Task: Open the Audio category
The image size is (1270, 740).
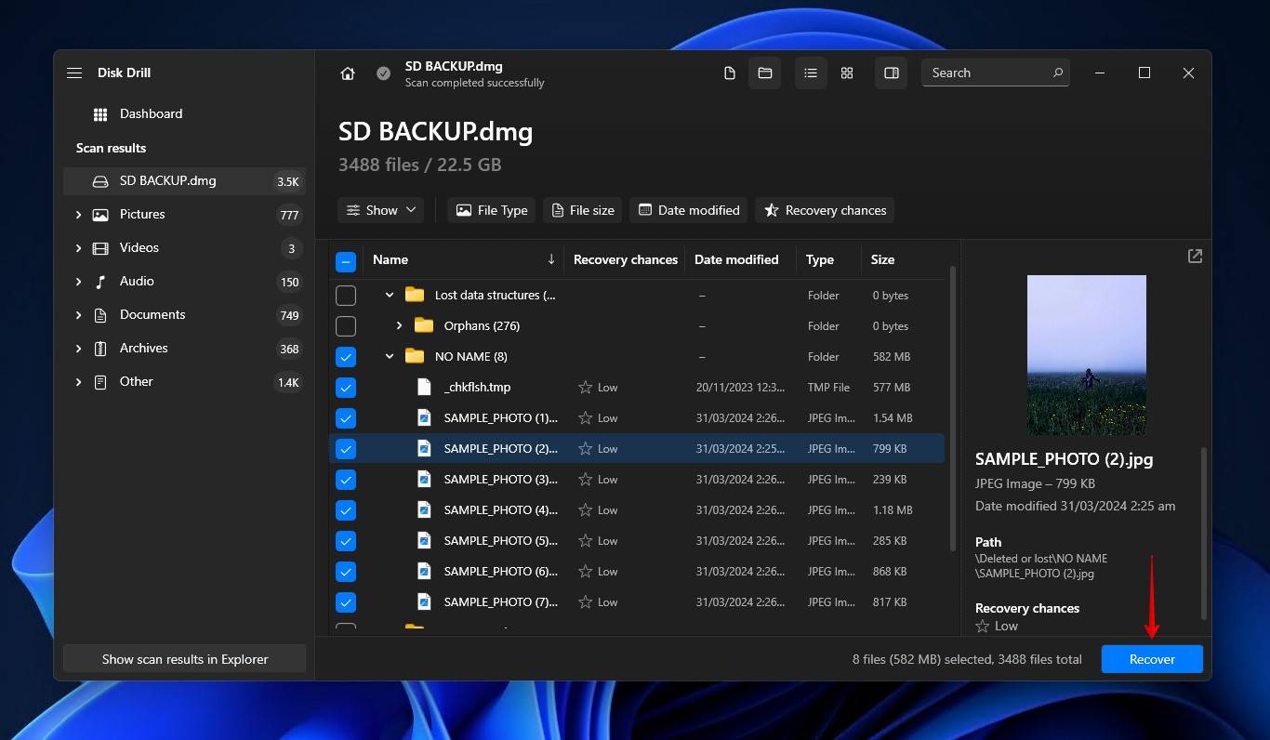Action: [183, 282]
